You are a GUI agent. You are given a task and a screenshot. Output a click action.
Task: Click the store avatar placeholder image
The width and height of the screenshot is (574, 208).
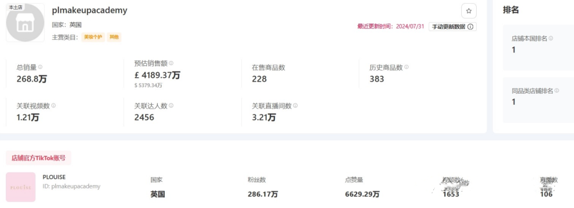pyautogui.click(x=25, y=23)
